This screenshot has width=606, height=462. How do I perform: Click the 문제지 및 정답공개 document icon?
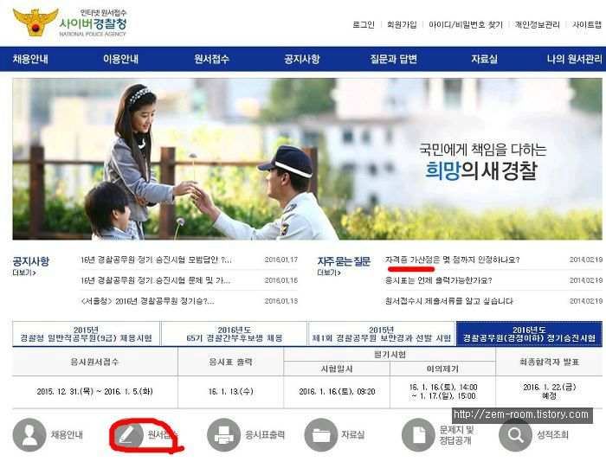(x=419, y=435)
